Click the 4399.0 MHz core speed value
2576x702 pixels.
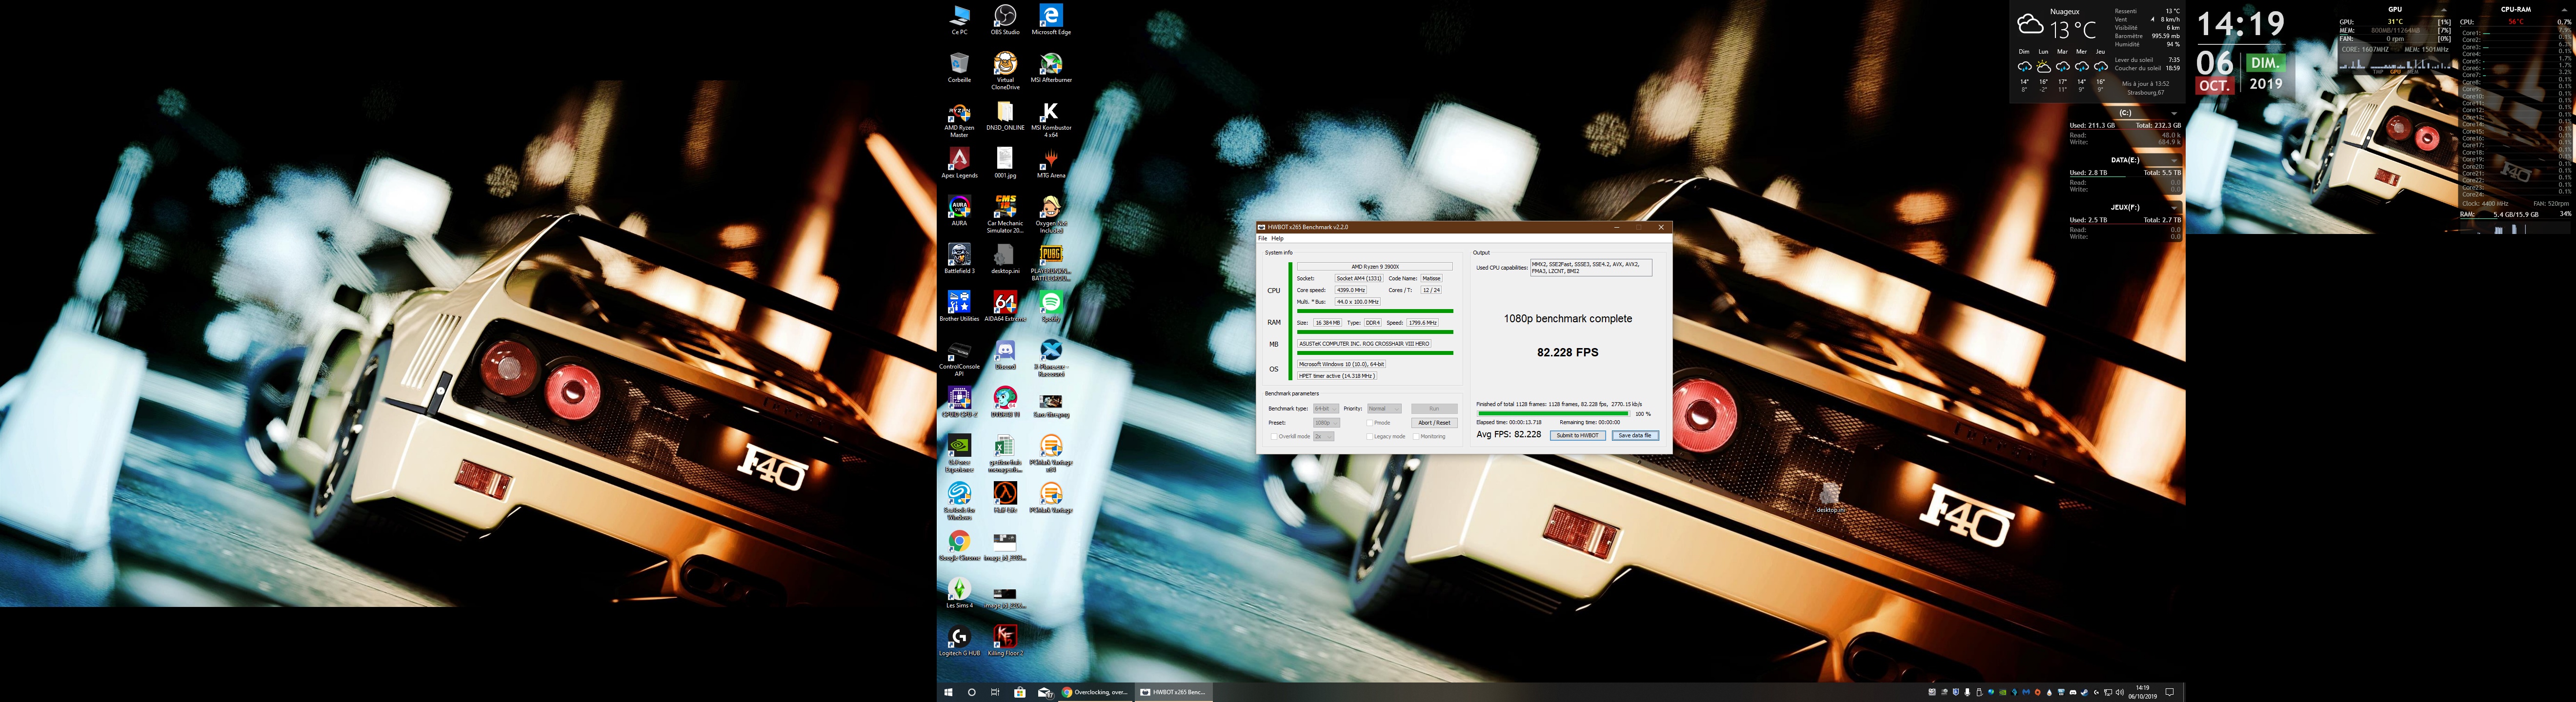1350,290
